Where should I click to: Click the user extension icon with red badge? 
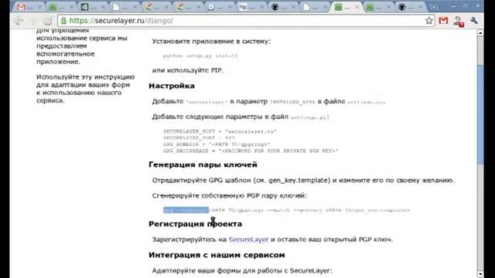coord(459,21)
